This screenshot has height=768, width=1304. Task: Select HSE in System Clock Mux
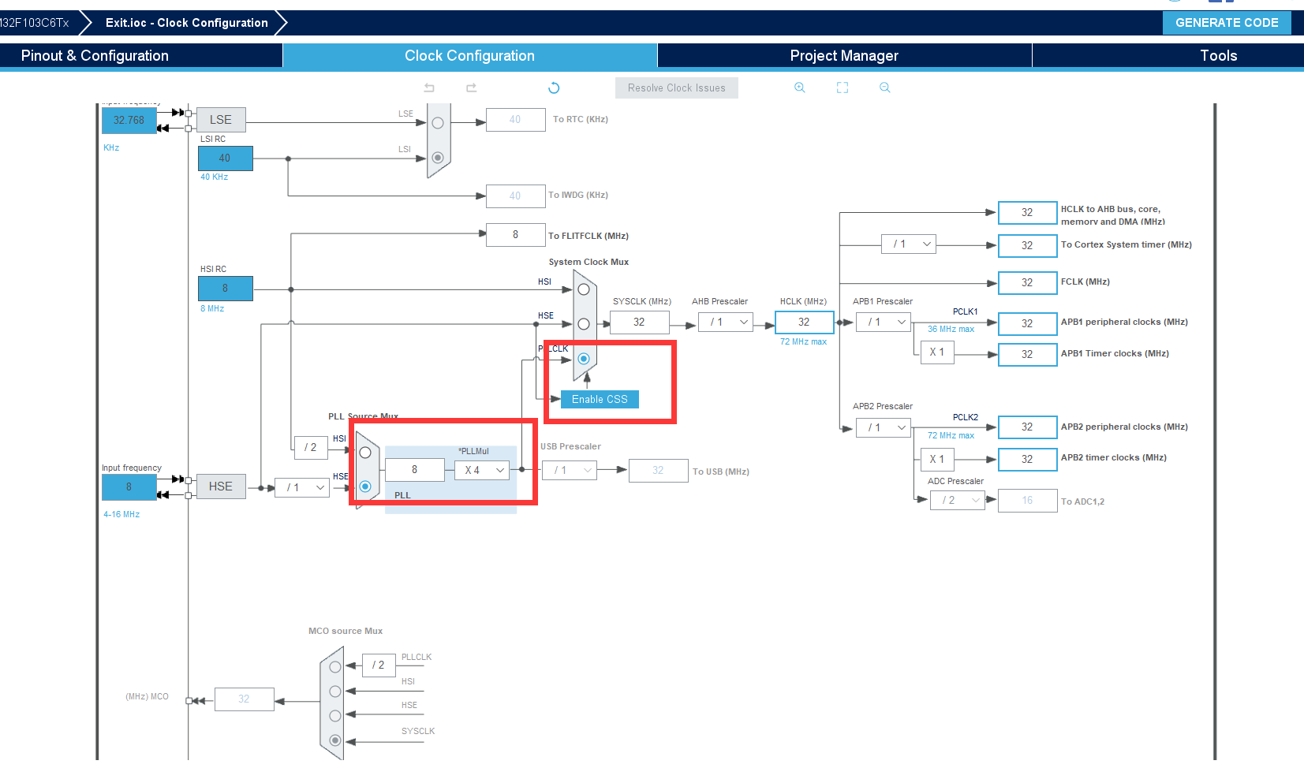pos(584,324)
